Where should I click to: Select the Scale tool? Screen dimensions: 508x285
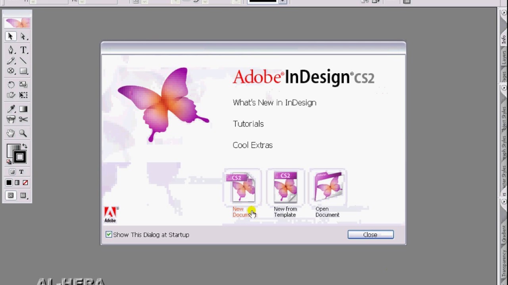coord(23,84)
